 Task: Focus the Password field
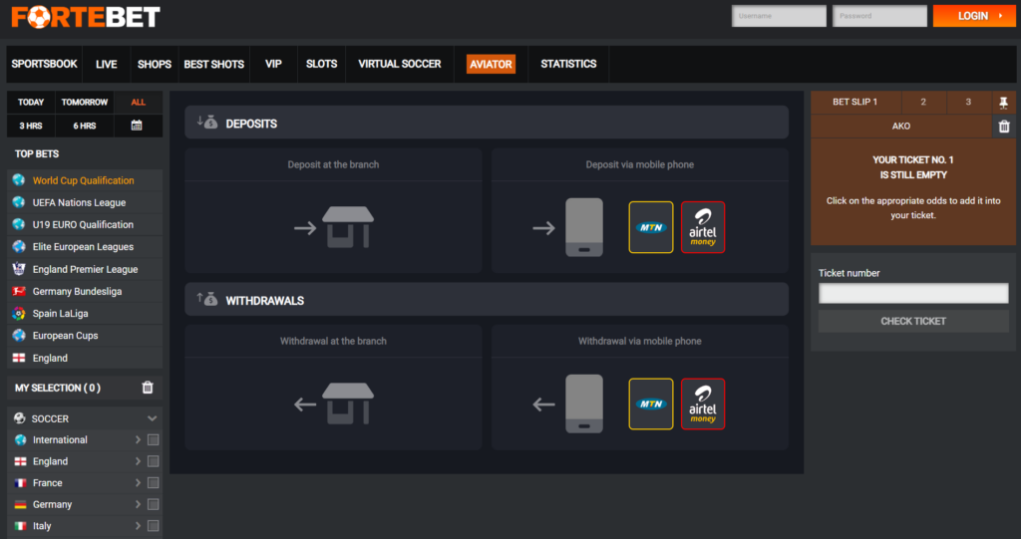[879, 16]
